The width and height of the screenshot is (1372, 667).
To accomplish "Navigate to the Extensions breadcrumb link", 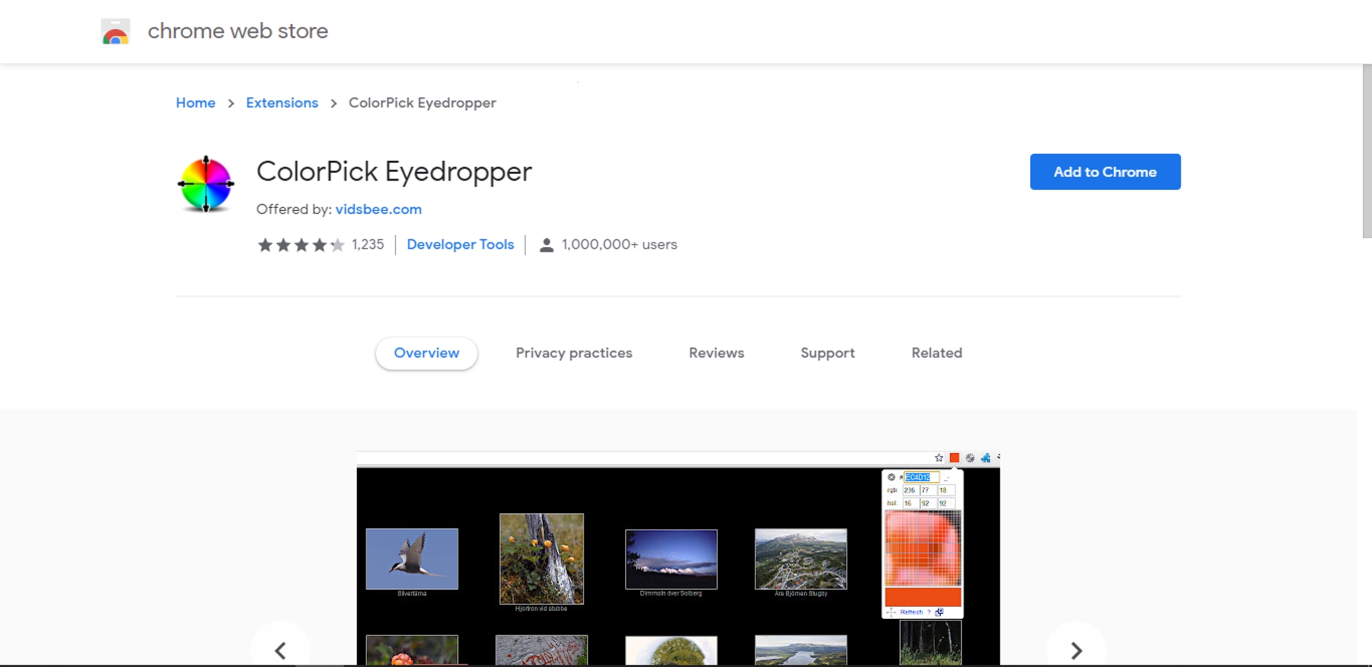I will click(x=282, y=103).
